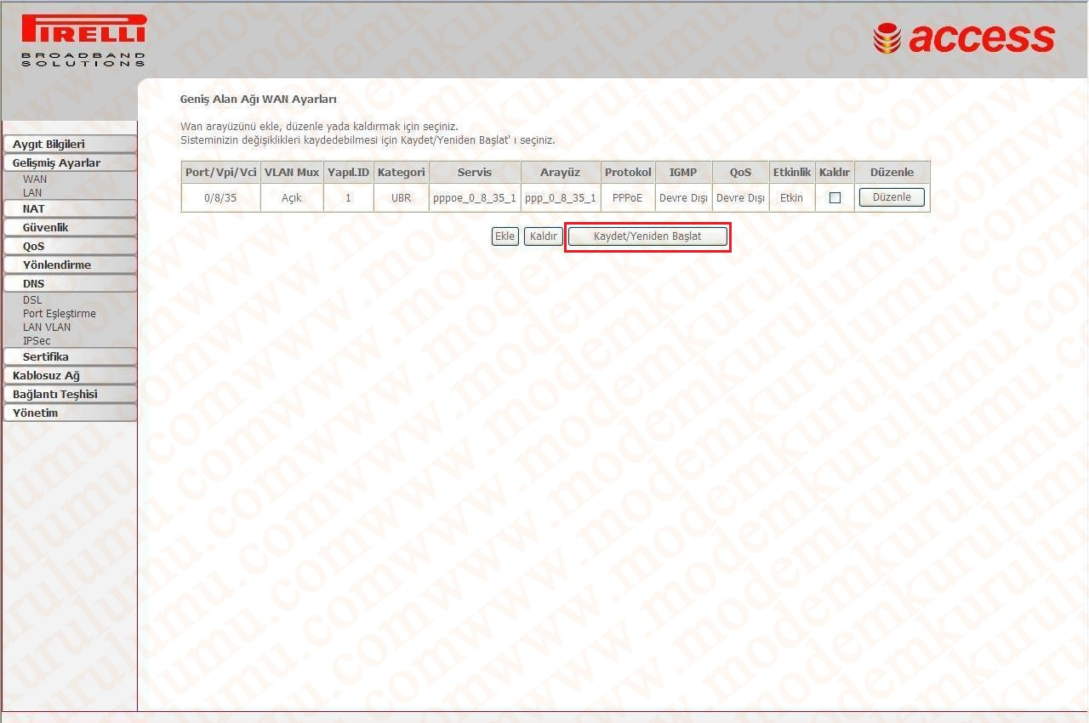Click the Etkin status cell
Viewport: 1089px width, 723px height.
pos(792,197)
